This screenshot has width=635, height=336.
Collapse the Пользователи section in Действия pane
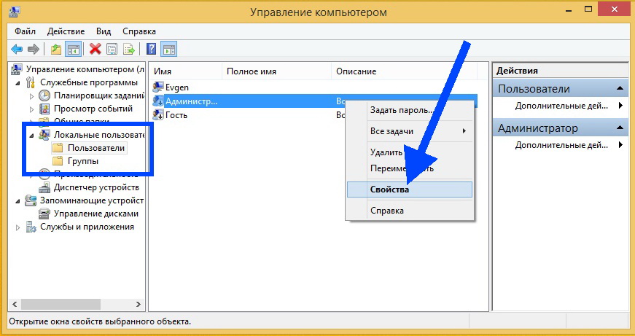[620, 89]
